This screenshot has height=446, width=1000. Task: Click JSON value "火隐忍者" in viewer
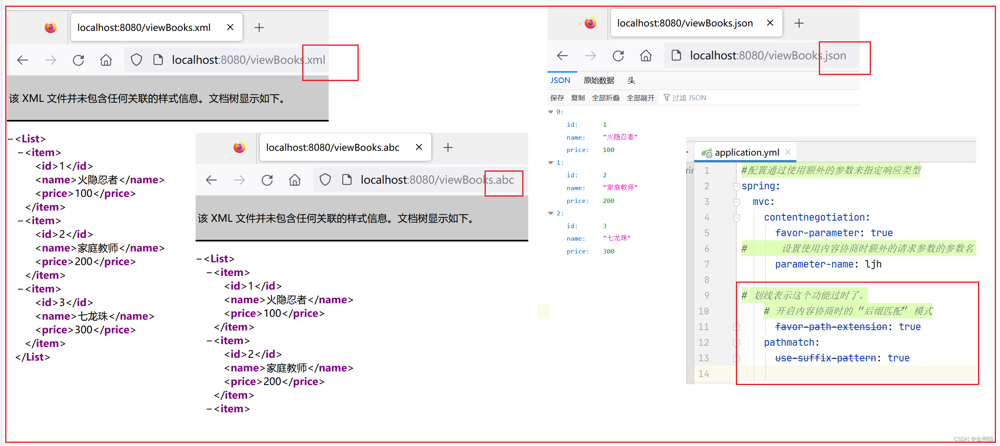click(x=620, y=137)
